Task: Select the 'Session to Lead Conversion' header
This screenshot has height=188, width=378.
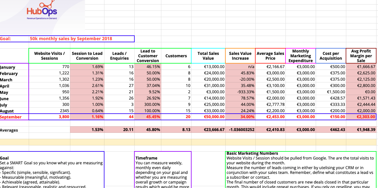Action: click(x=87, y=55)
